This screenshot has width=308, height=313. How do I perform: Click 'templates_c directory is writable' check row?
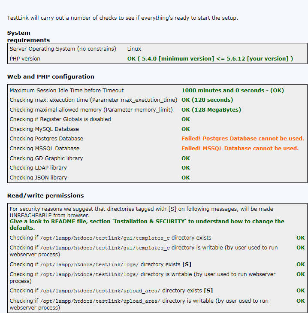point(144,251)
